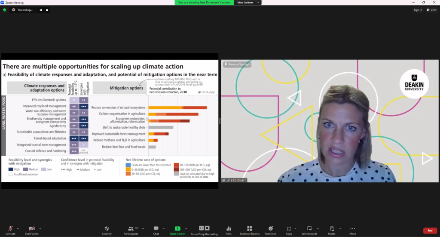Screen dimensions: 440x237
Task: Open the Polls icon
Action: 229,230
